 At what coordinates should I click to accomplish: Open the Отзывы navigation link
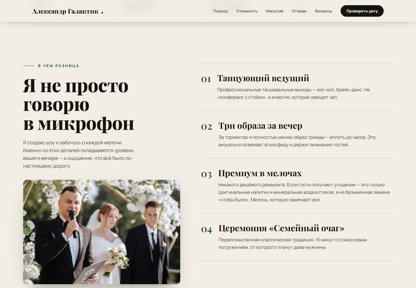(x=299, y=11)
